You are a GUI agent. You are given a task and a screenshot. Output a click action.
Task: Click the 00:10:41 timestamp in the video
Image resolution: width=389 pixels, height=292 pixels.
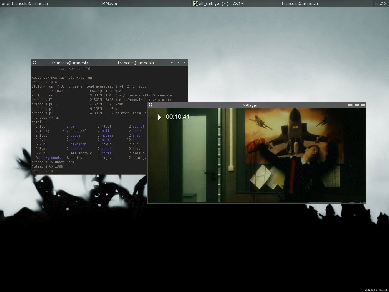pos(178,117)
